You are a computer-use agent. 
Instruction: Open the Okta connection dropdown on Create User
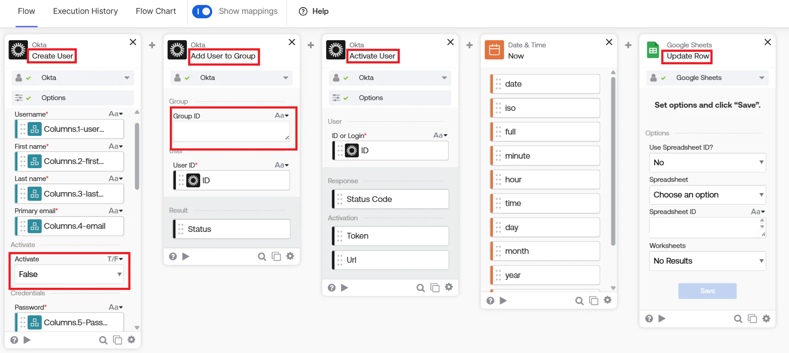click(73, 78)
